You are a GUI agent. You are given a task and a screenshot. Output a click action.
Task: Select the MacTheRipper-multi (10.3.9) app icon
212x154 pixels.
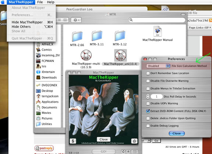tap(86, 55)
